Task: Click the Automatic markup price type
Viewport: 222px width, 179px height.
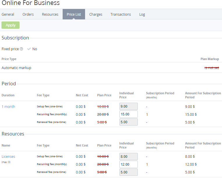Action: (16, 68)
